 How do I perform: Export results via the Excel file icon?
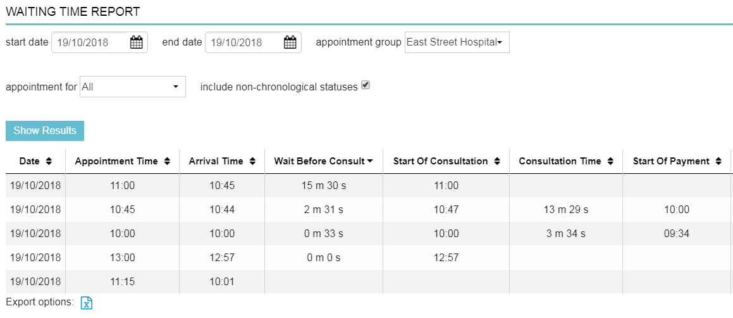87,303
